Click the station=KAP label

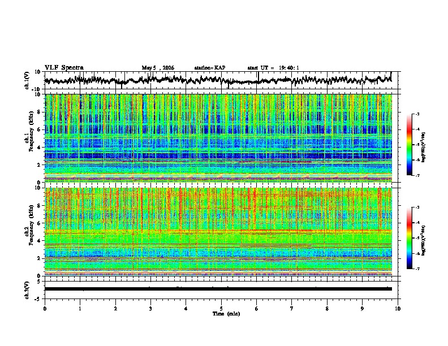(210, 68)
